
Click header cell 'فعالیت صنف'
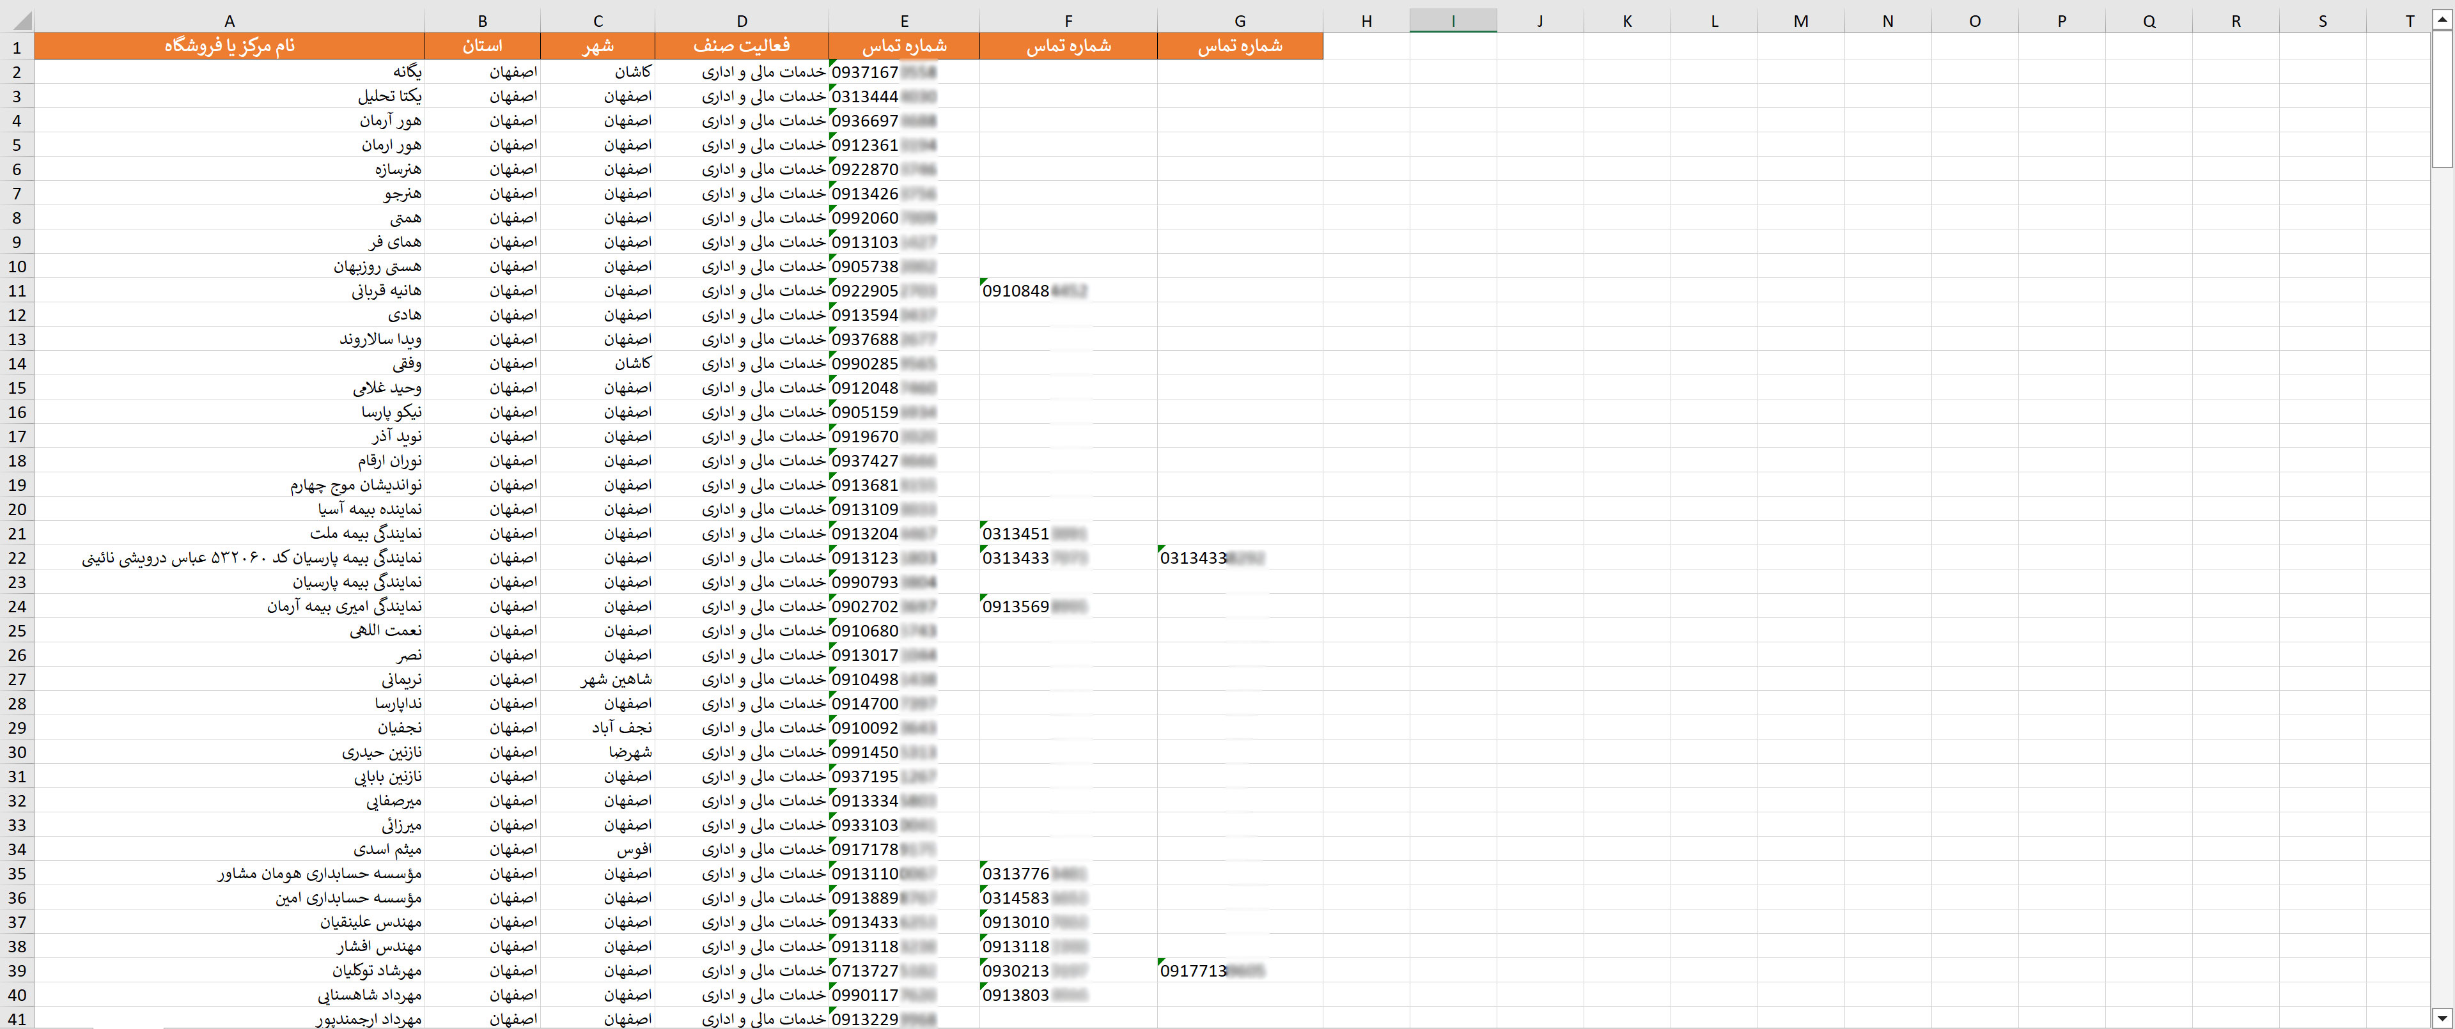(742, 46)
